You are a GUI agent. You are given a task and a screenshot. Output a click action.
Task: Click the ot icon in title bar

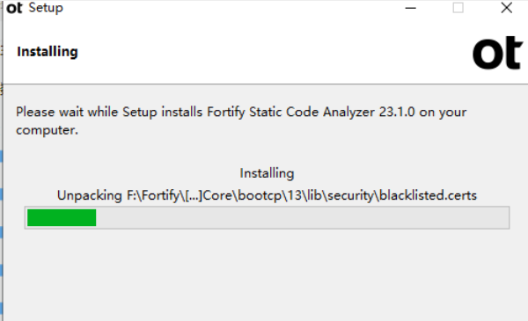14,8
